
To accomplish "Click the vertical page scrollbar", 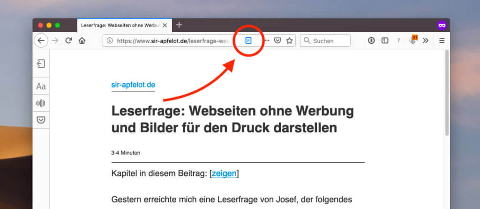I will pos(447,93).
